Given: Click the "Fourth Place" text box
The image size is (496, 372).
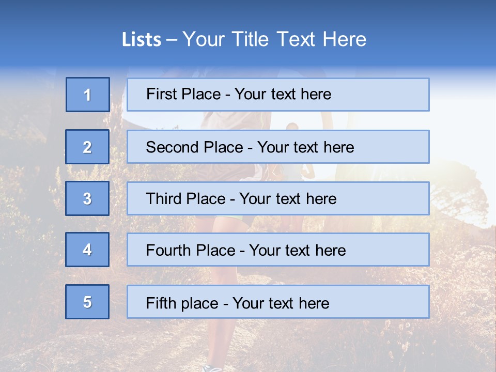Looking at the screenshot, I should click(x=278, y=250).
